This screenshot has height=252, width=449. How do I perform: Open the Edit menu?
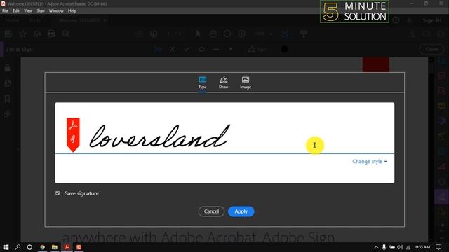(16, 11)
